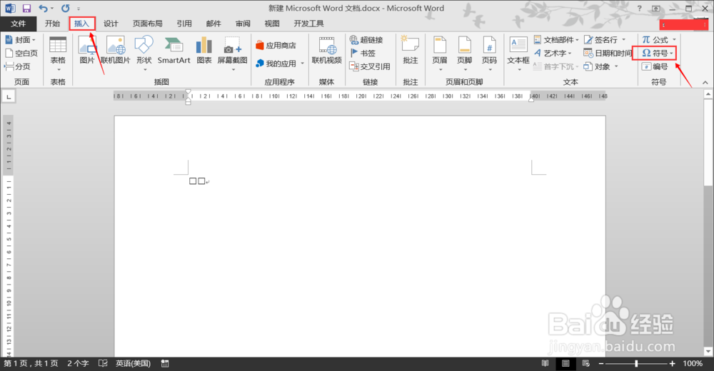Open Quick Parts (文档部件) menu

(x=556, y=40)
